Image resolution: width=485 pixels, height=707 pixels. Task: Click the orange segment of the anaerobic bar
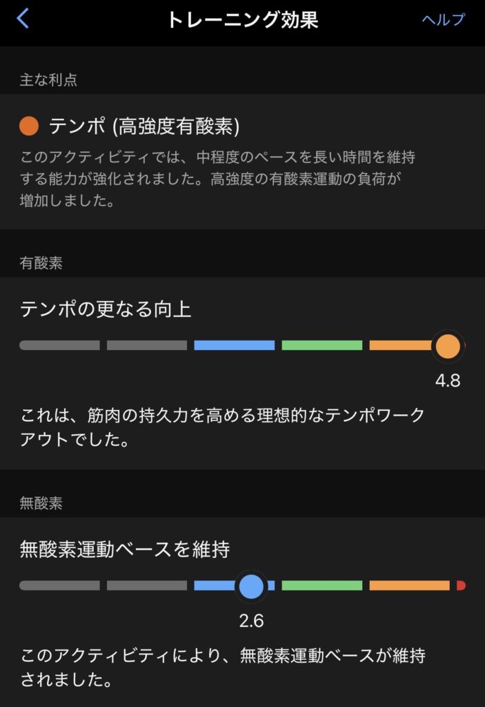(409, 585)
